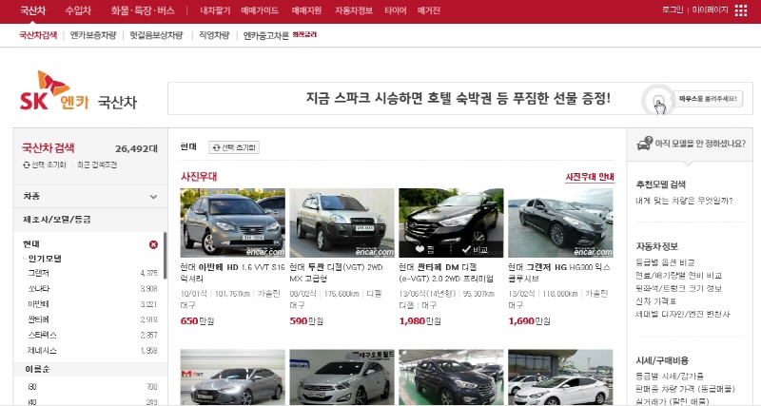The height and width of the screenshot is (406, 761).
Task: Click the 1,980만원 price
Action: click(x=420, y=321)
